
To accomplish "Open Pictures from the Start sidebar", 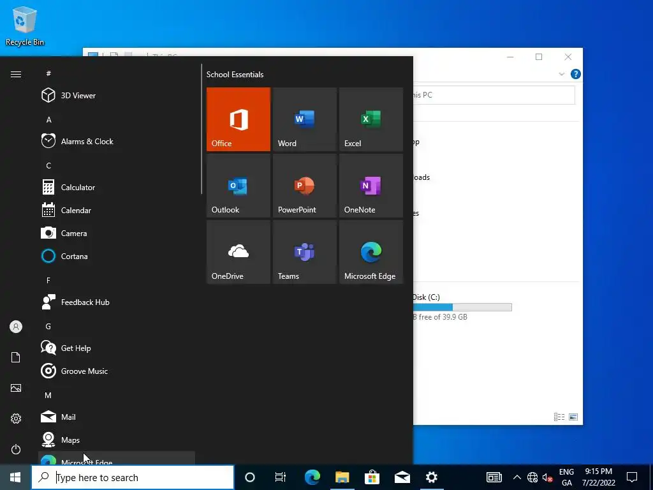I will pos(16,388).
